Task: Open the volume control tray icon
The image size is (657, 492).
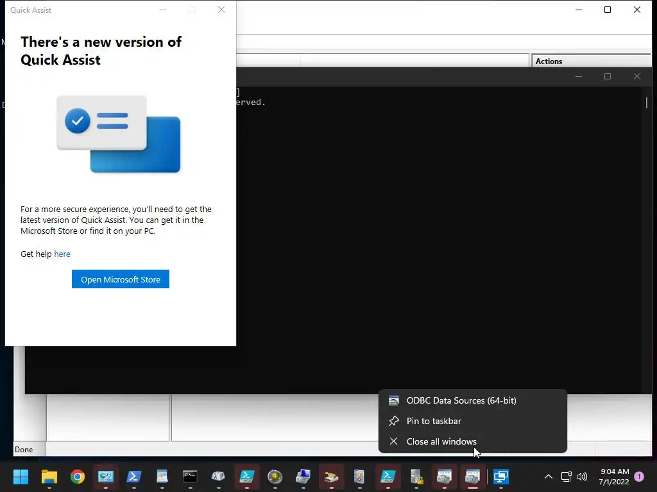Action: point(582,477)
